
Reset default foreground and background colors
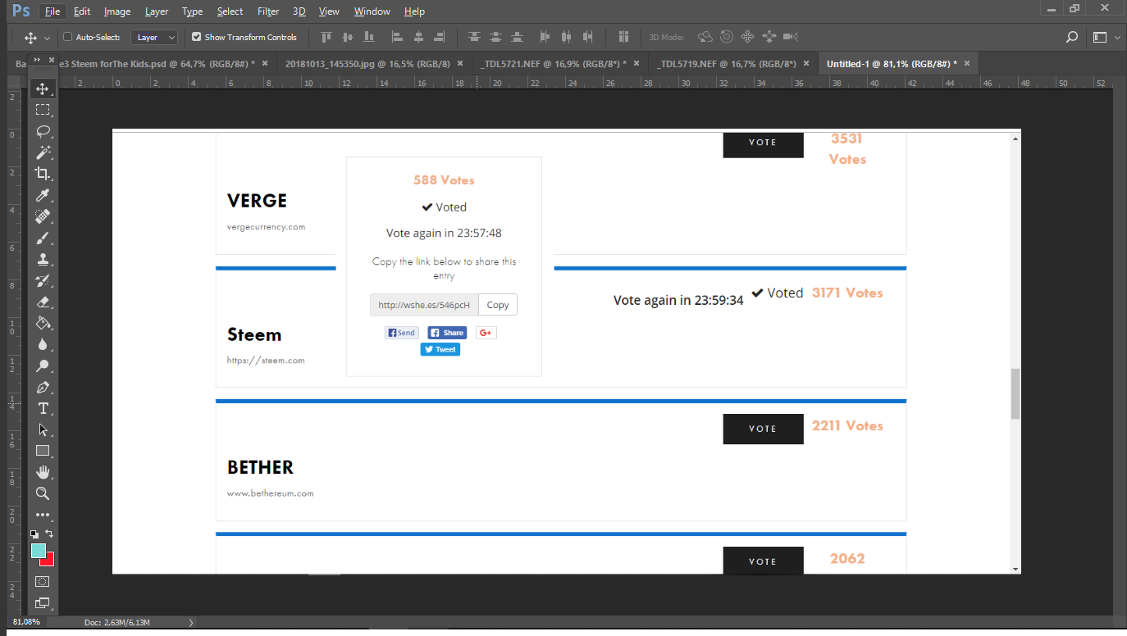coord(34,534)
